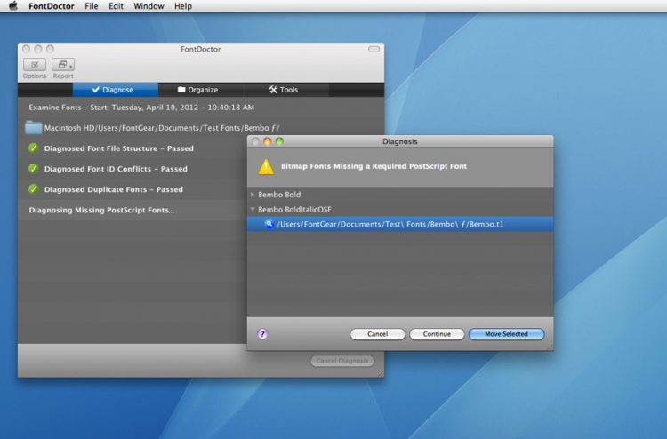Click the Options toolbar icon
The image size is (667, 439).
(35, 65)
